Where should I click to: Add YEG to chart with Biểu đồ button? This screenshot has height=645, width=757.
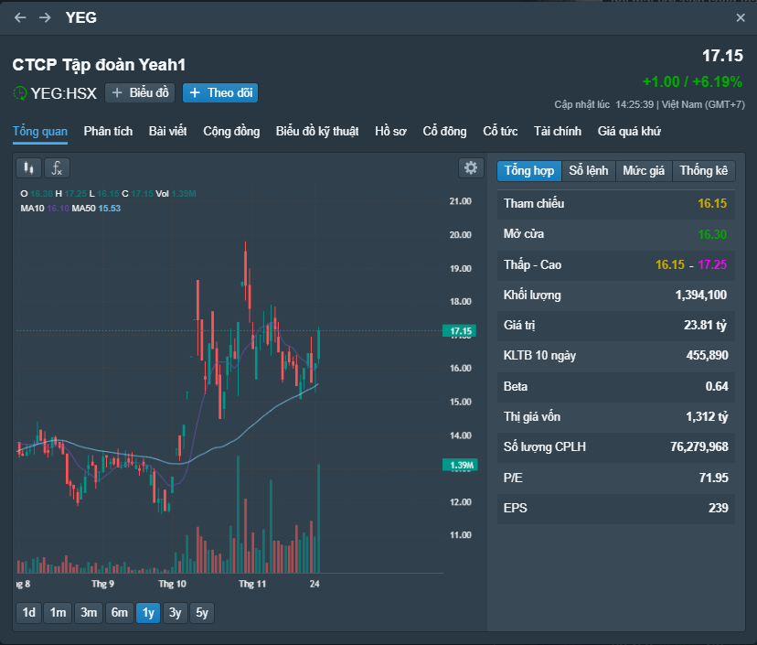[x=140, y=92]
